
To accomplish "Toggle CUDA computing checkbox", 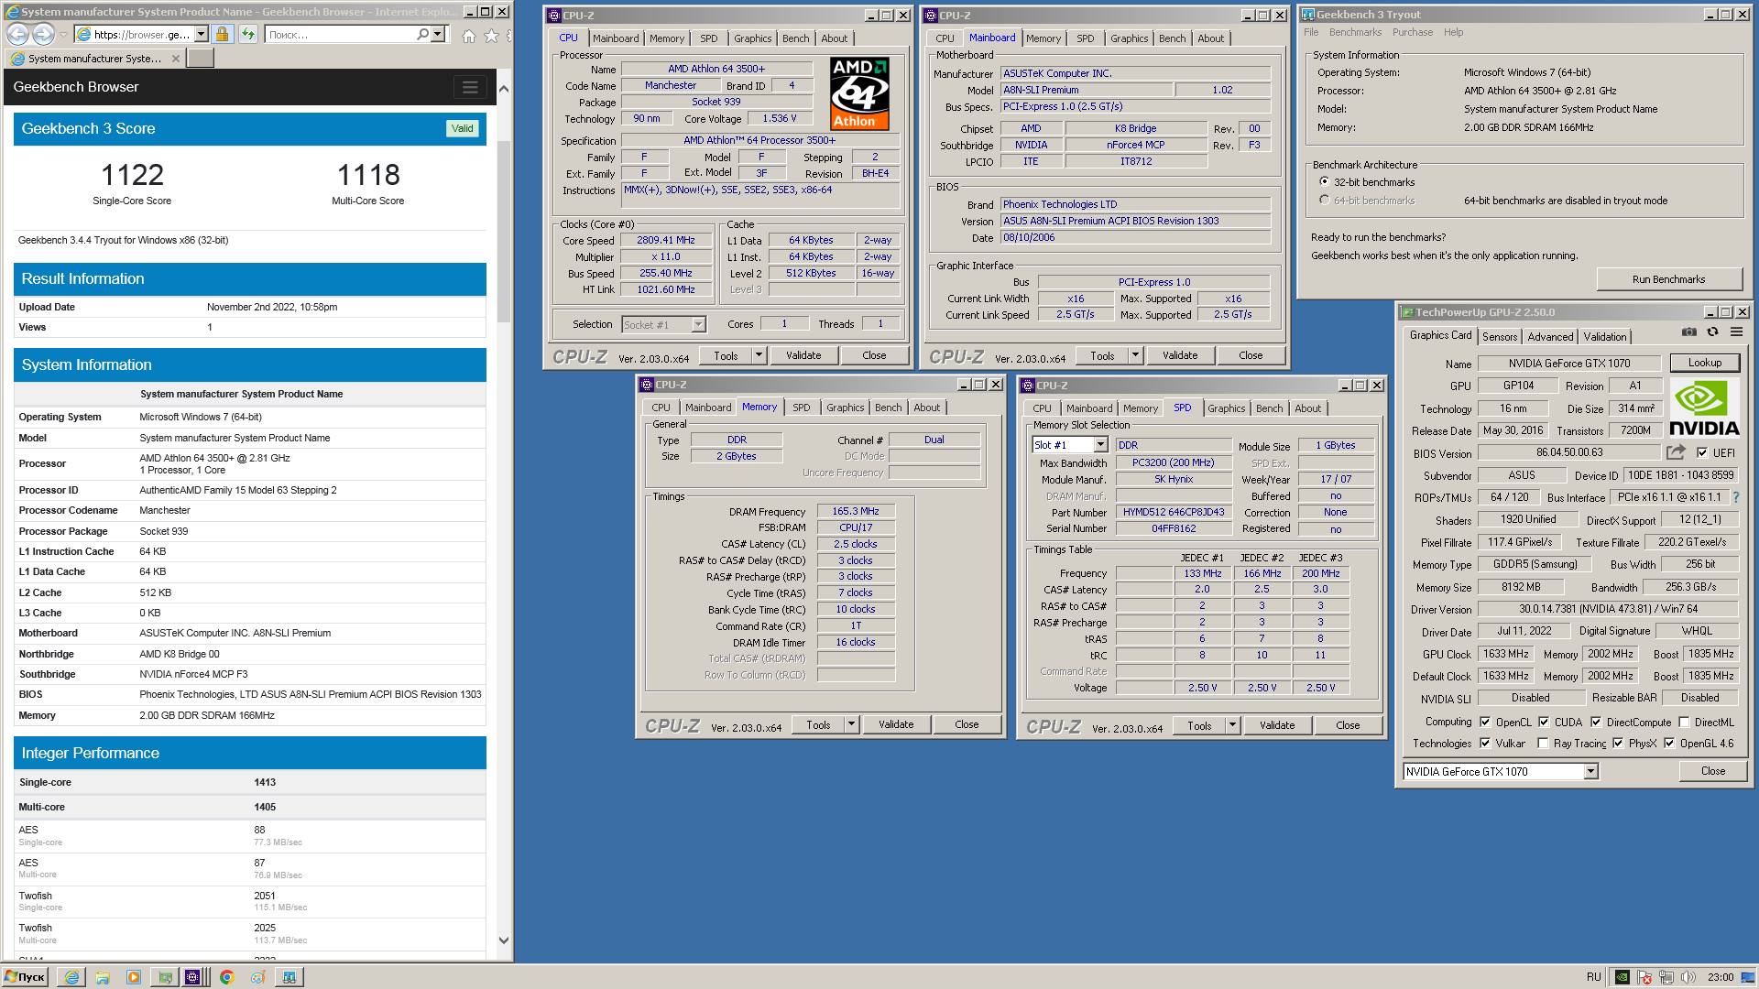I will [x=1544, y=722].
